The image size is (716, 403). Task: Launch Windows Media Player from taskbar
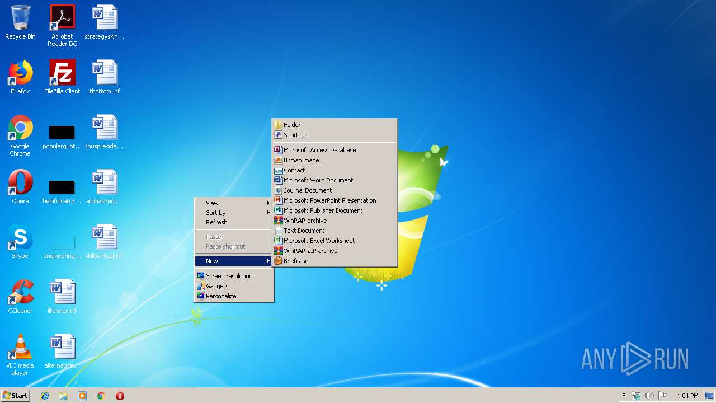[x=82, y=396]
